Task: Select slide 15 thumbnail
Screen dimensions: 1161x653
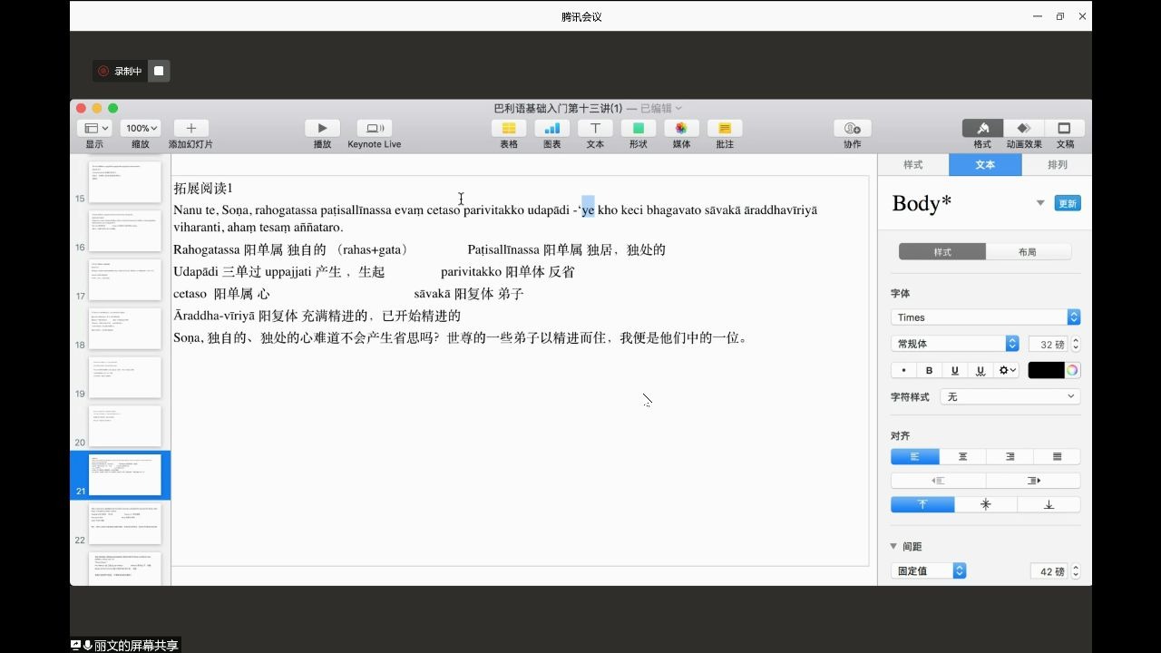Action: tap(124, 182)
